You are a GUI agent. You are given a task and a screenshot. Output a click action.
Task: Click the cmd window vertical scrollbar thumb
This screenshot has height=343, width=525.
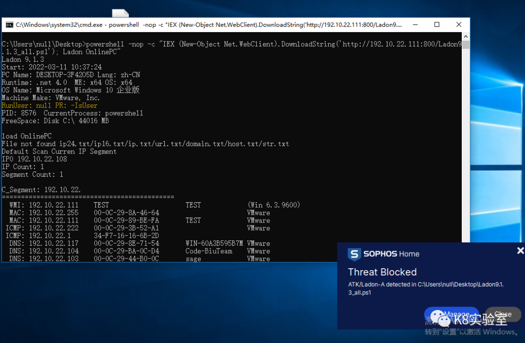click(x=466, y=45)
